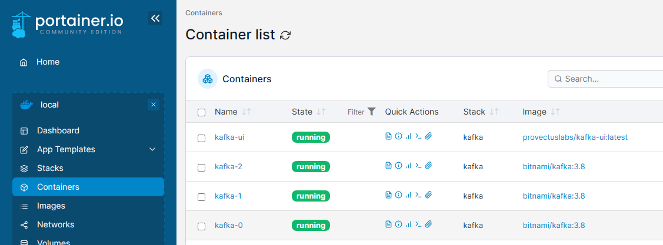The height and width of the screenshot is (245, 663).
Task: Click attach paperclip icon for kafka-0
Action: click(428, 224)
